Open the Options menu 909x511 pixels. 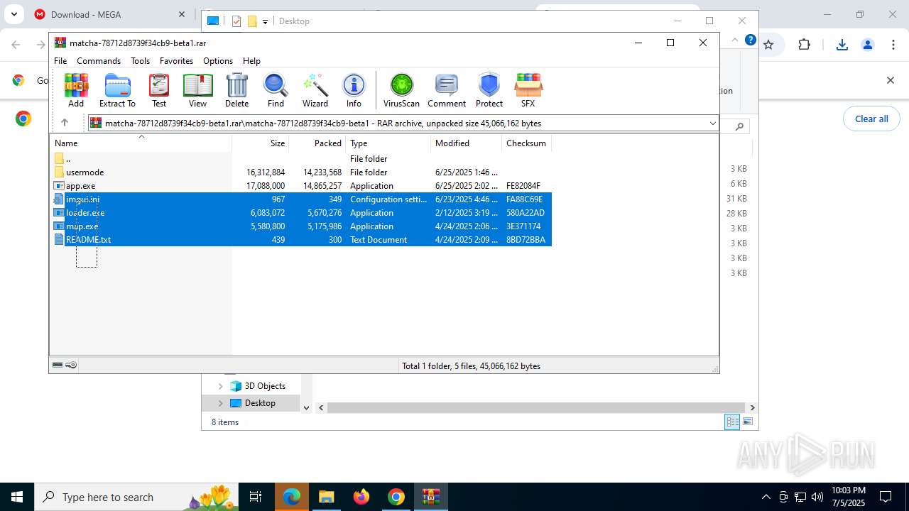click(x=218, y=61)
